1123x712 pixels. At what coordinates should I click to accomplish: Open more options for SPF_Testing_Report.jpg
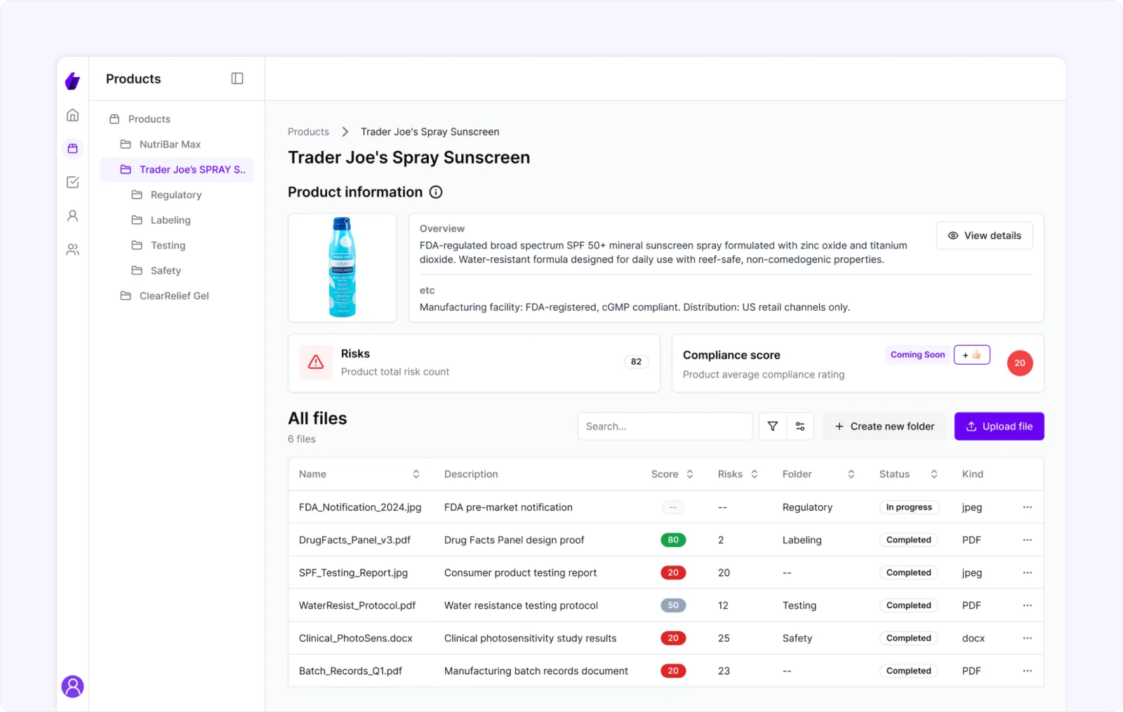(x=1028, y=572)
